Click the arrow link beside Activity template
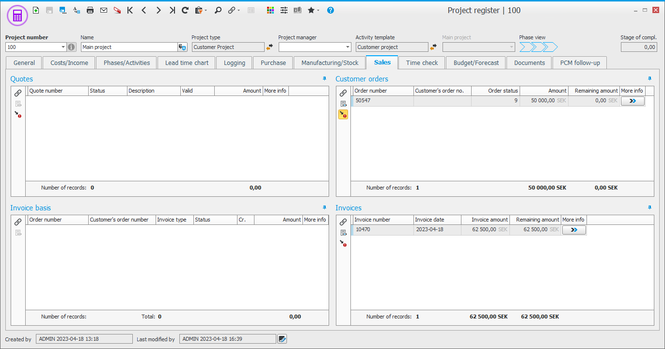Viewport: 665px width, 349px height. coord(433,47)
